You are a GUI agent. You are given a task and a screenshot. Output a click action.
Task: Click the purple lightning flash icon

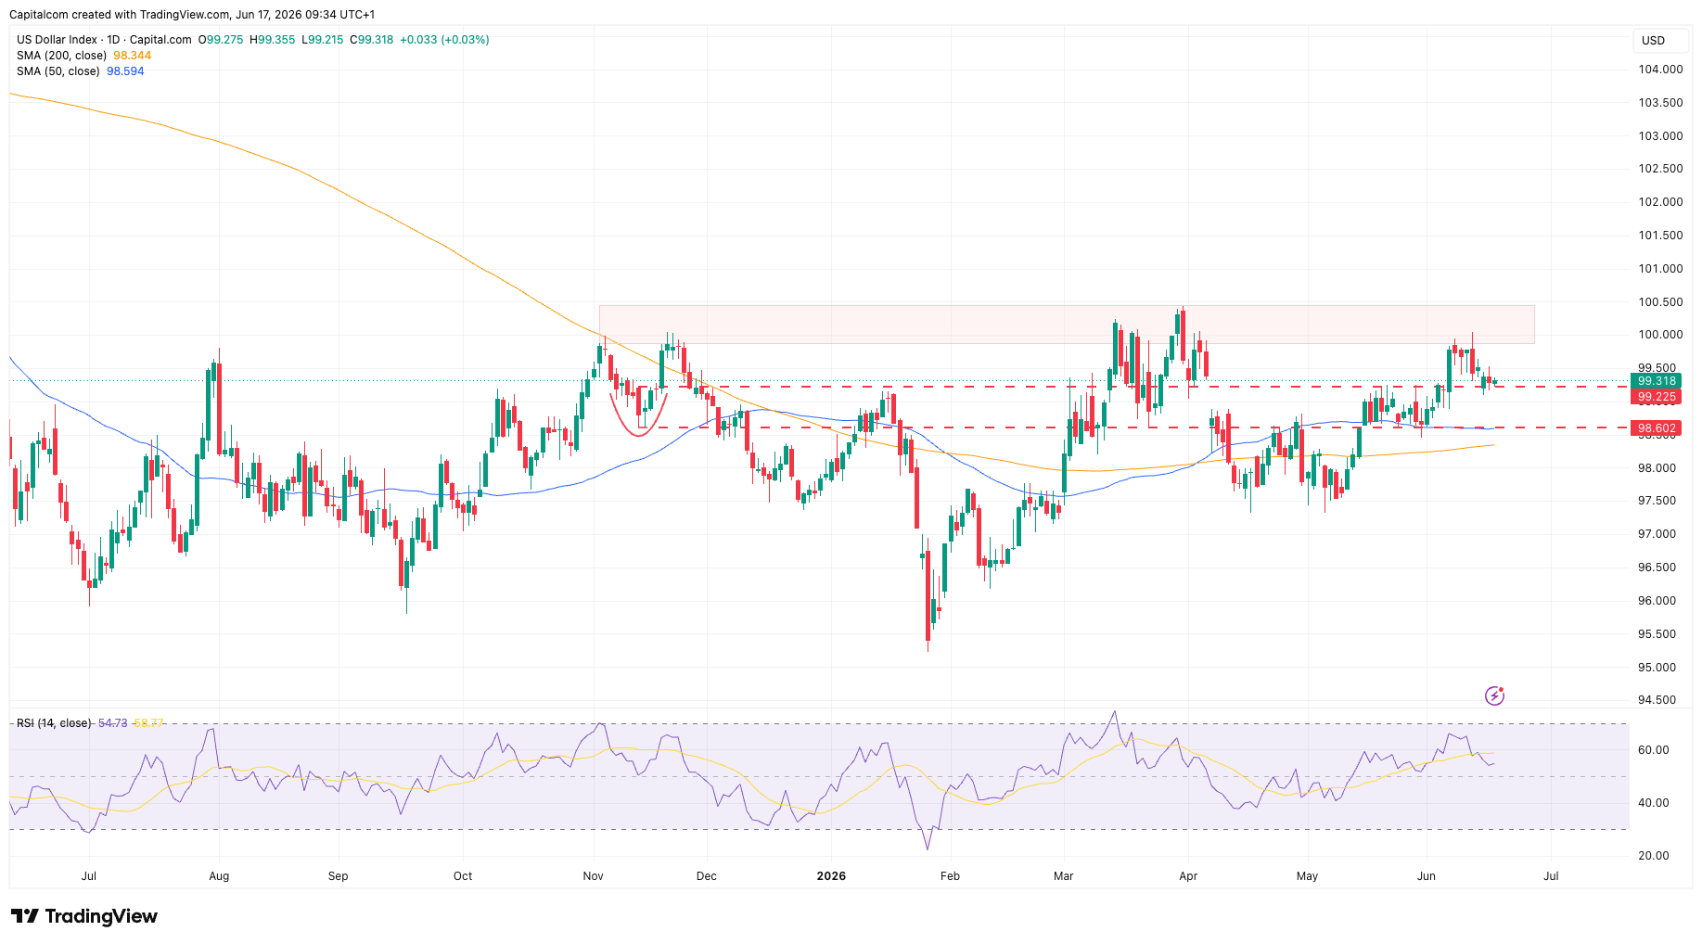[x=1494, y=695]
